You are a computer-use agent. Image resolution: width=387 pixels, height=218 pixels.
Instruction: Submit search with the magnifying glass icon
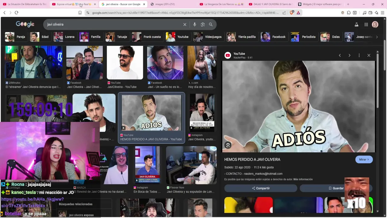pyautogui.click(x=211, y=25)
